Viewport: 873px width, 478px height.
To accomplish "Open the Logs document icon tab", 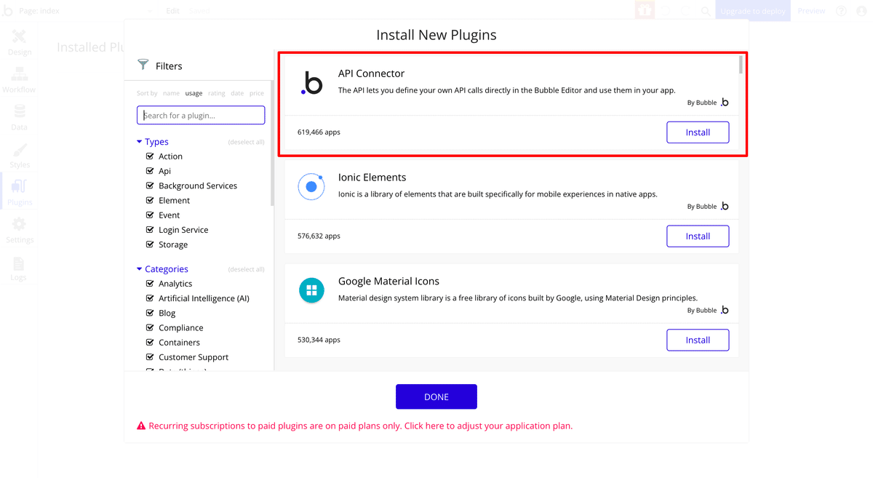I will tap(19, 263).
